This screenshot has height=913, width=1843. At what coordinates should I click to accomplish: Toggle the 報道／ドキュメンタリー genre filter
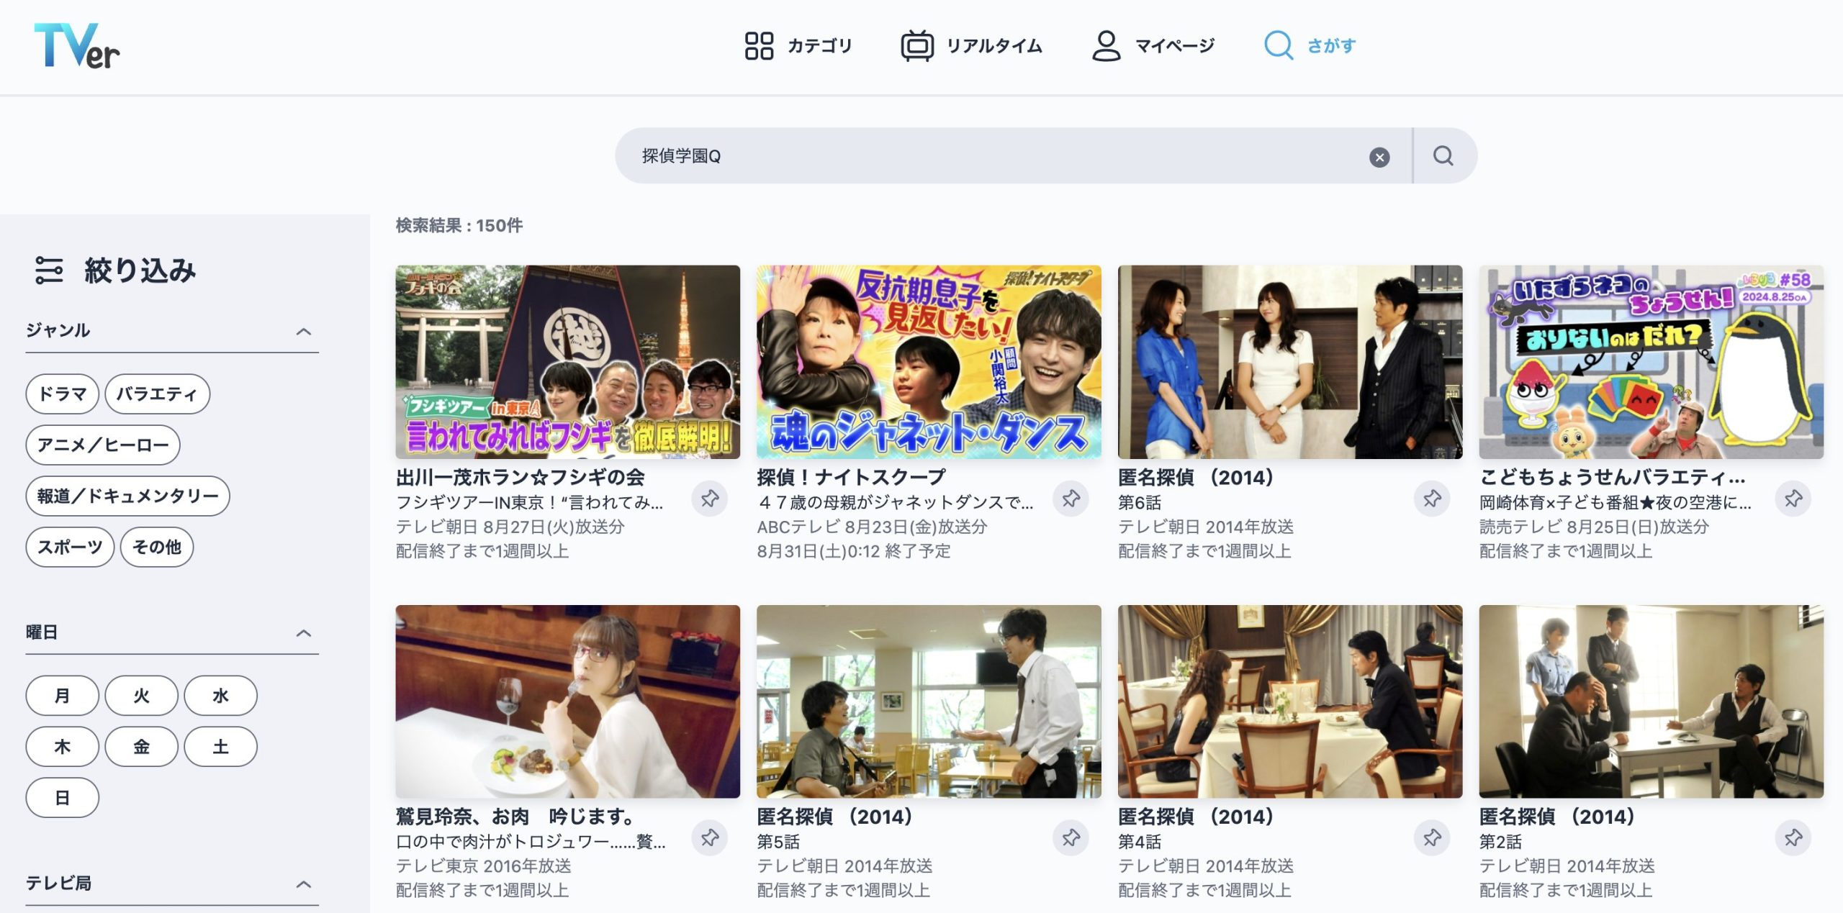128,496
